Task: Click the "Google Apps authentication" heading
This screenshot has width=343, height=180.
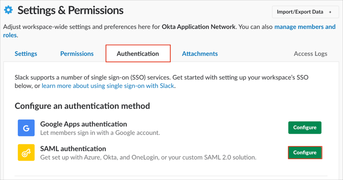Action: [84, 124]
